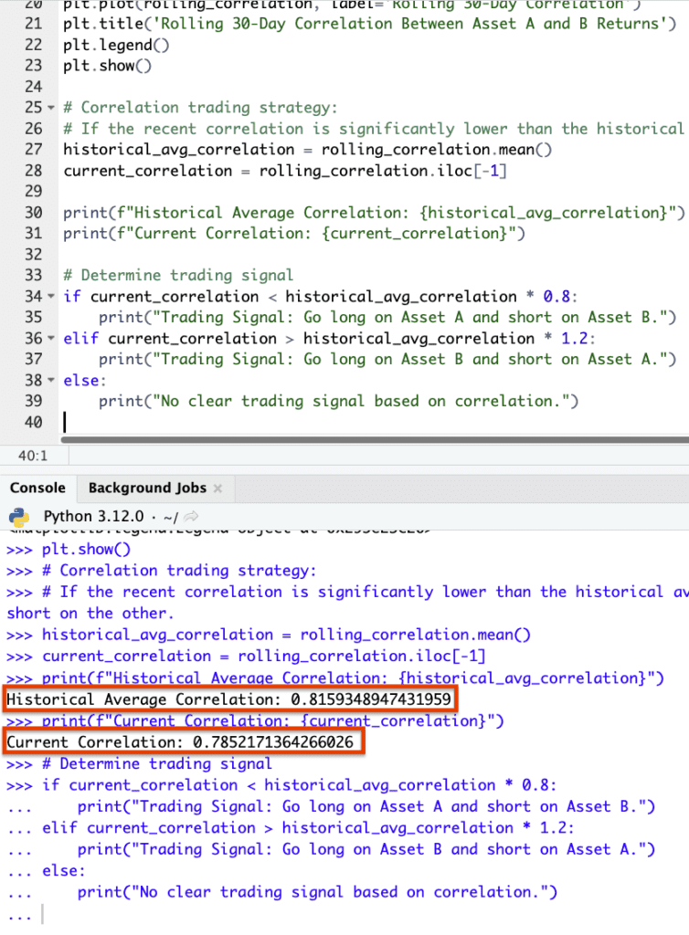
Task: Click line number 30 in the gutter
Action: (x=33, y=213)
